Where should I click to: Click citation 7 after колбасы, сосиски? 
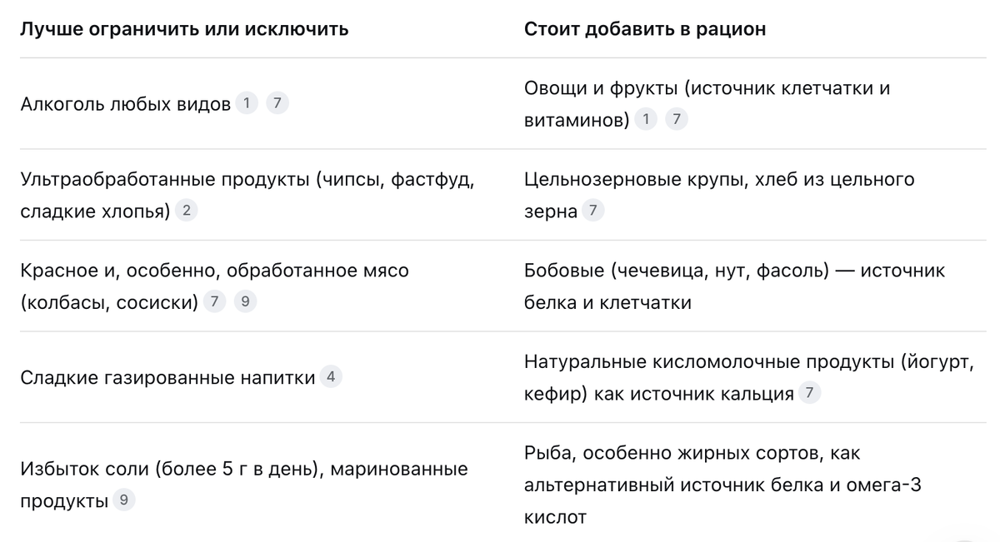pos(214,301)
